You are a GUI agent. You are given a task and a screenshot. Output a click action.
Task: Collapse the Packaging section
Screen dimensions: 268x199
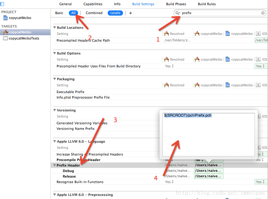coord(54,79)
